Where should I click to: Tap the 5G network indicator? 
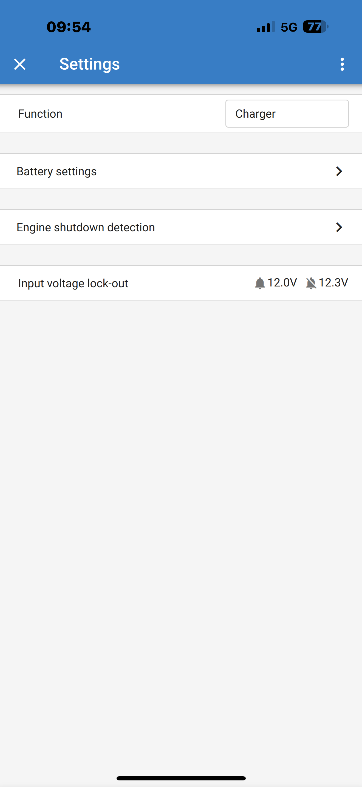tap(289, 27)
